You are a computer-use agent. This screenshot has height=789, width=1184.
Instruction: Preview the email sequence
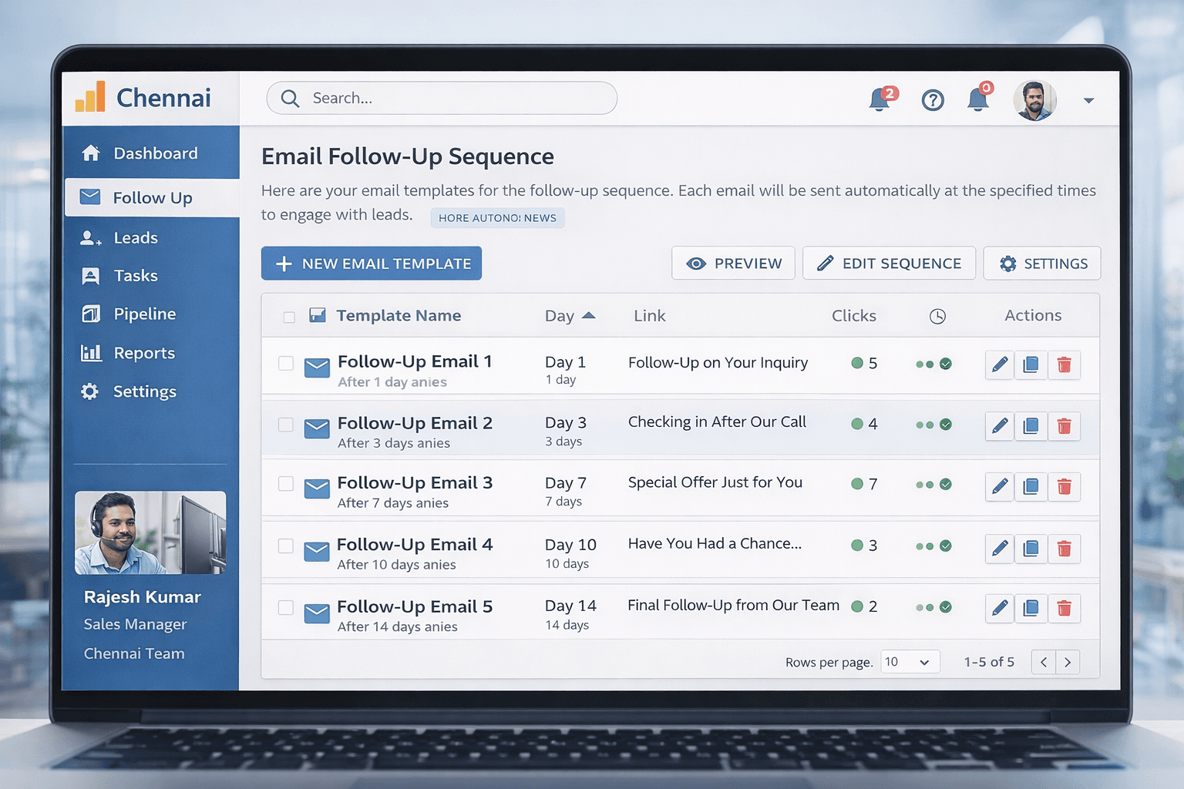(732, 263)
